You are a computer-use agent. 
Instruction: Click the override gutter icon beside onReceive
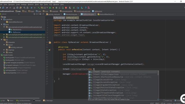point(49,50)
